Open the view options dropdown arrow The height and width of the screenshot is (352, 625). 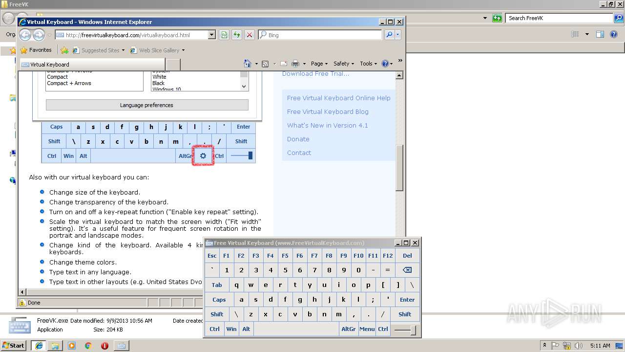(x=587, y=34)
